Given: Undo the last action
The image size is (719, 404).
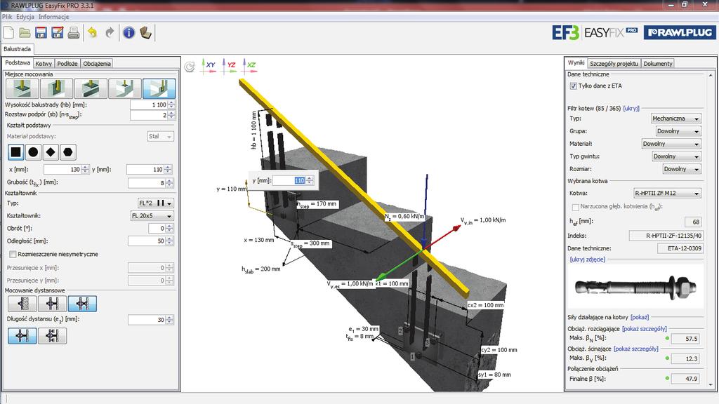Looking at the screenshot, I should [93, 32].
